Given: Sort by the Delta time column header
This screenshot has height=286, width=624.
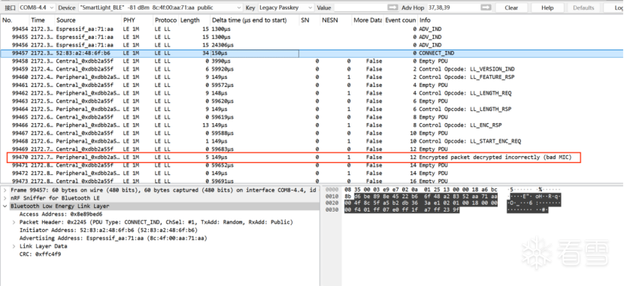Looking at the screenshot, I should click(254, 20).
